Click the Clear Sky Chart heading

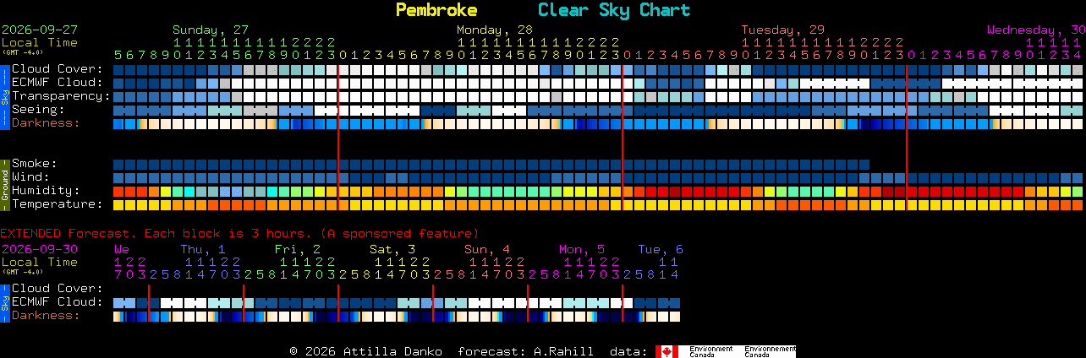(614, 10)
